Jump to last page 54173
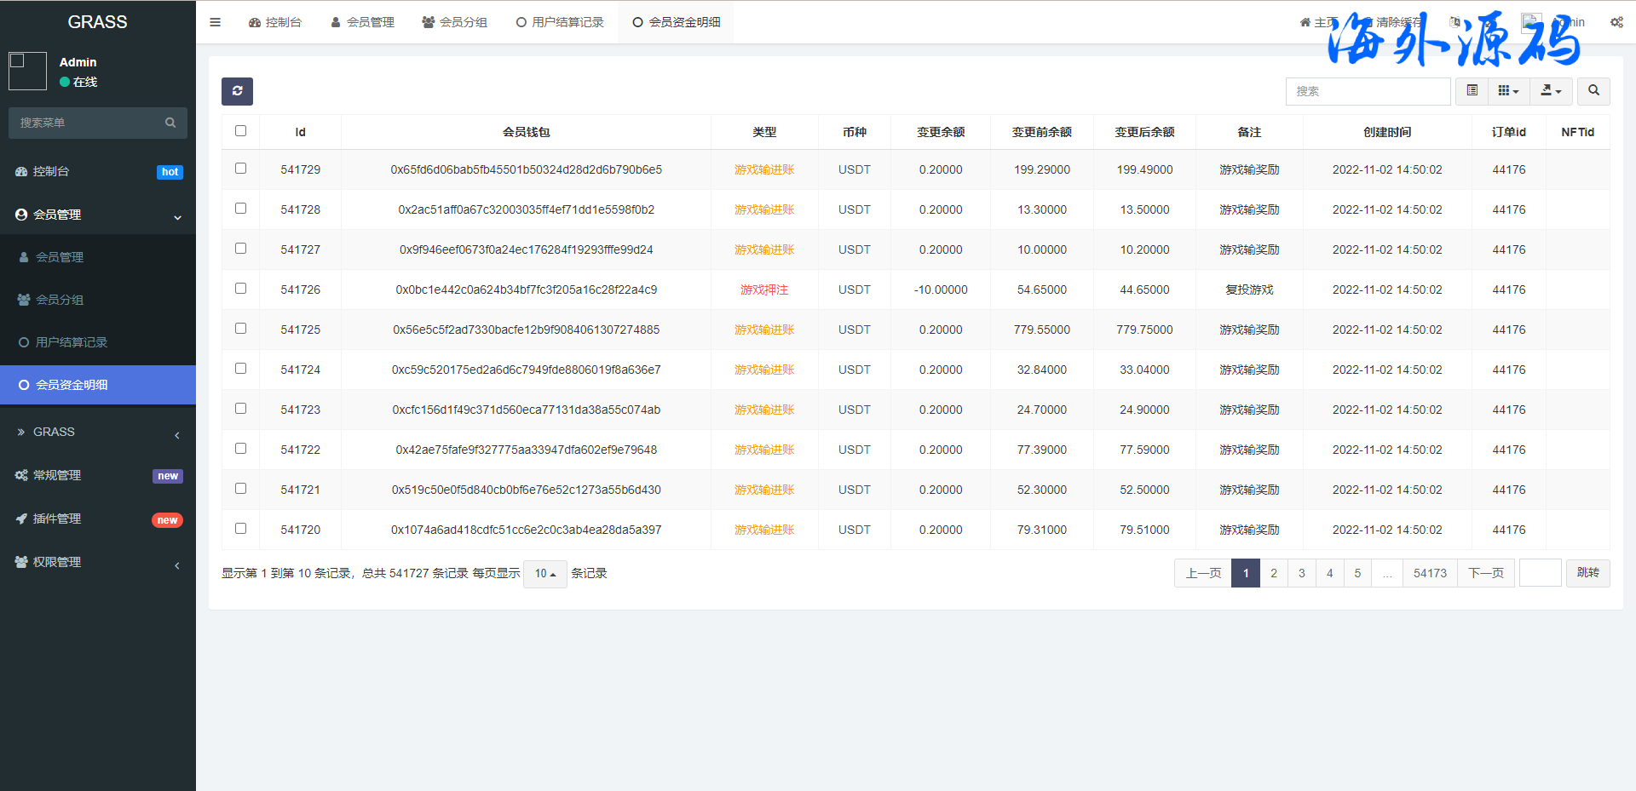 pyautogui.click(x=1429, y=573)
